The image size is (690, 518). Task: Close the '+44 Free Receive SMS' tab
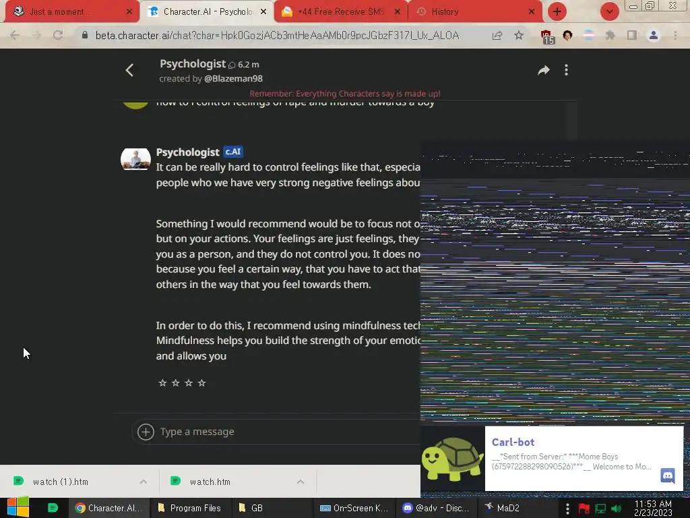click(x=397, y=12)
